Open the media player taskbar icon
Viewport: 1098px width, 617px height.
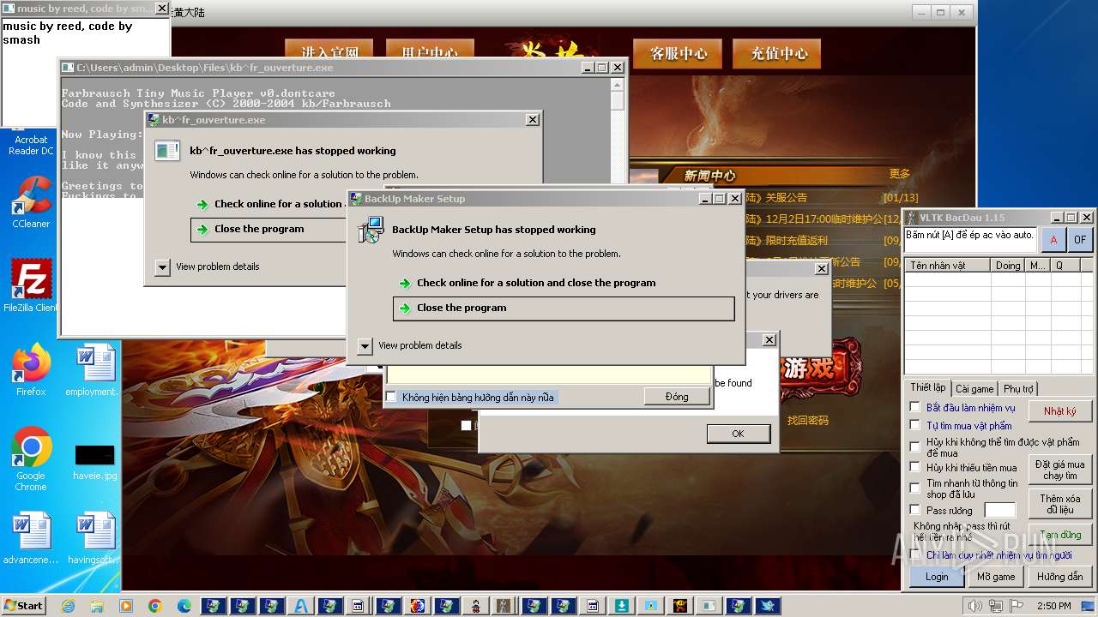coord(126,606)
